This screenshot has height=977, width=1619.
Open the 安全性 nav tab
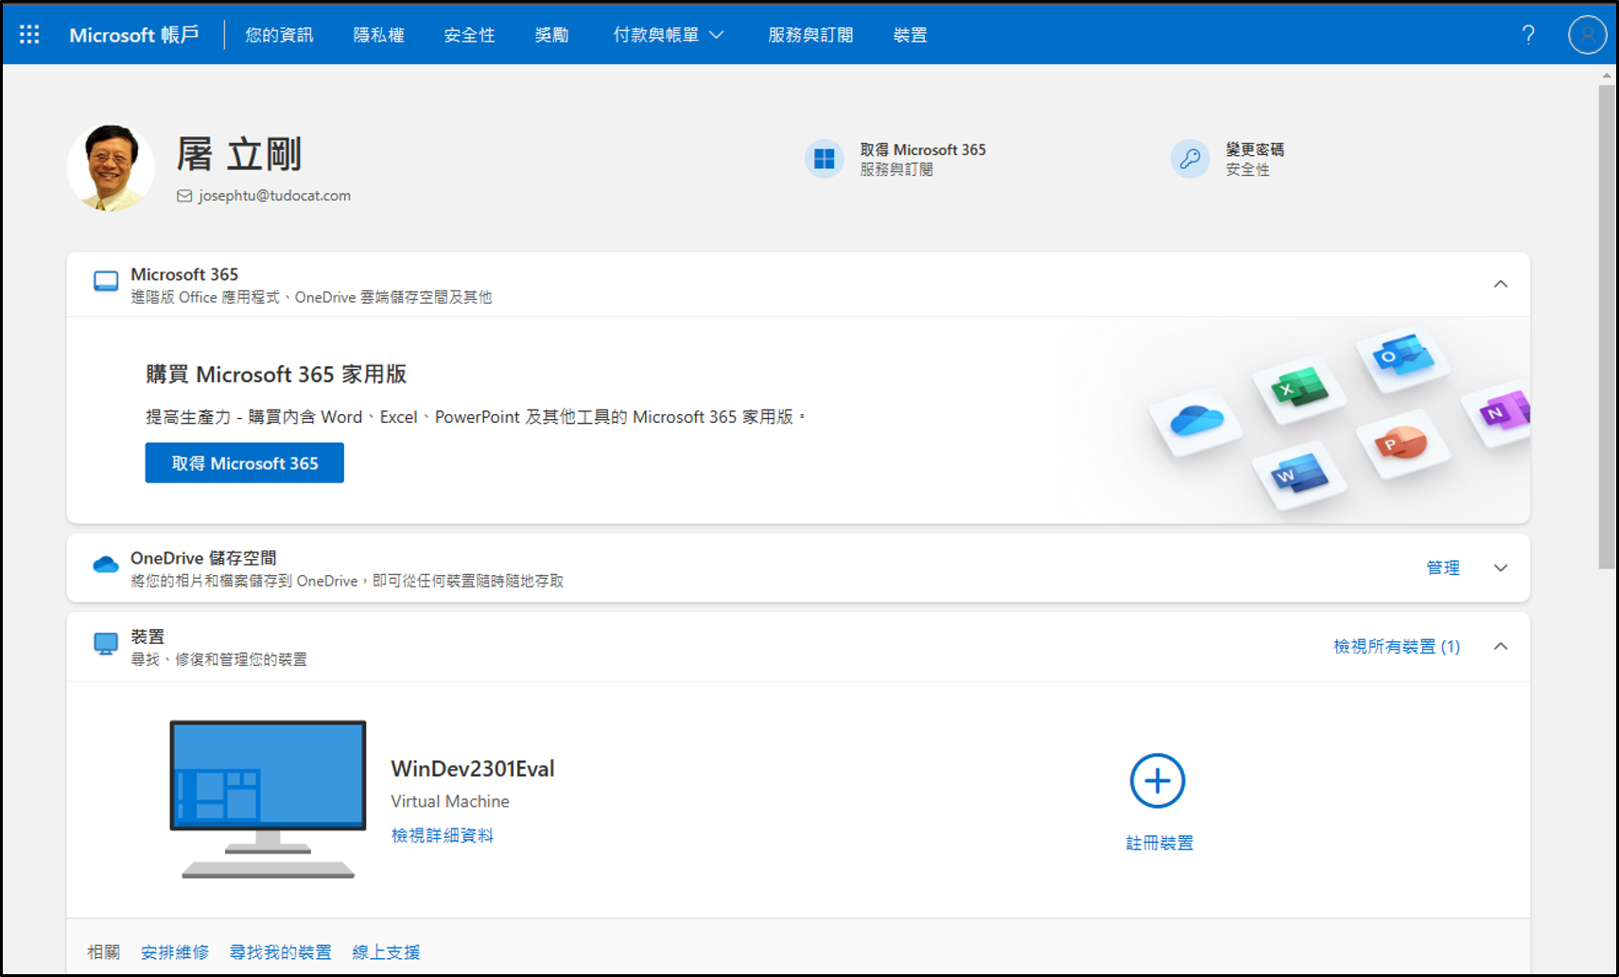[469, 35]
